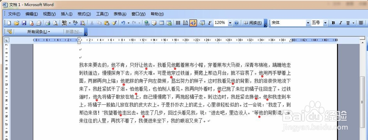Insert a hyperlink with the globe icon
Image resolution: width=368 pixels, height=140 pixels.
(x=147, y=23)
